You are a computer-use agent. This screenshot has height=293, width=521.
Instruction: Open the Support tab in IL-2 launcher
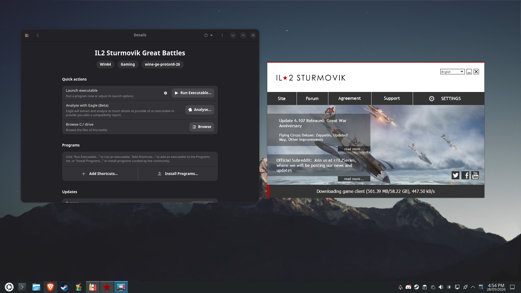tap(392, 98)
